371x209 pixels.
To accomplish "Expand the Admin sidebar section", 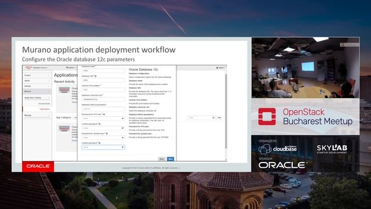I will [x=37, y=81].
